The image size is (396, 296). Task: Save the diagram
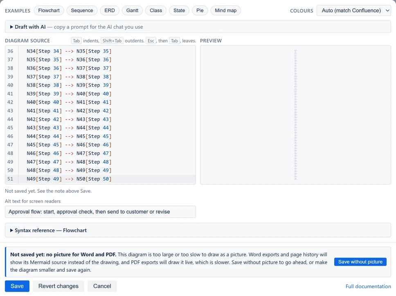[17, 286]
